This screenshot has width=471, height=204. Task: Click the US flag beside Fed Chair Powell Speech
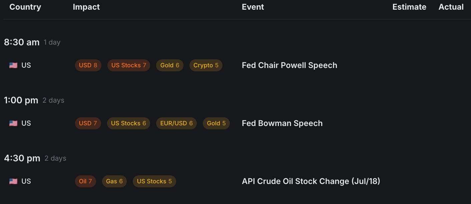13,65
